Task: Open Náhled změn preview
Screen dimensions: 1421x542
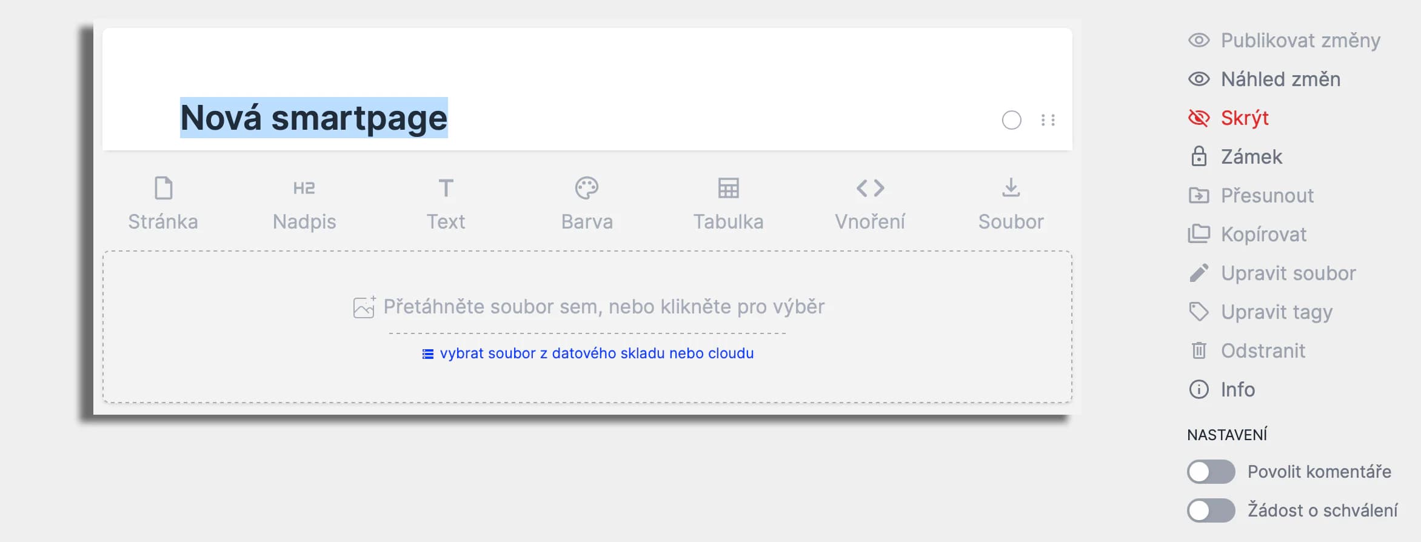Action: 1280,79
